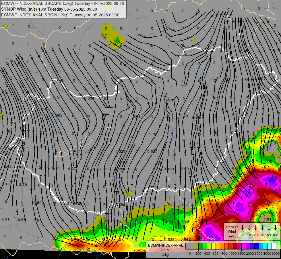Click the '9.91' value at the left edge
This screenshot has width=281, height=259.
(5, 219)
